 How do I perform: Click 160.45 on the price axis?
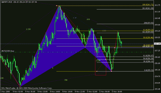click(x=157, y=18)
